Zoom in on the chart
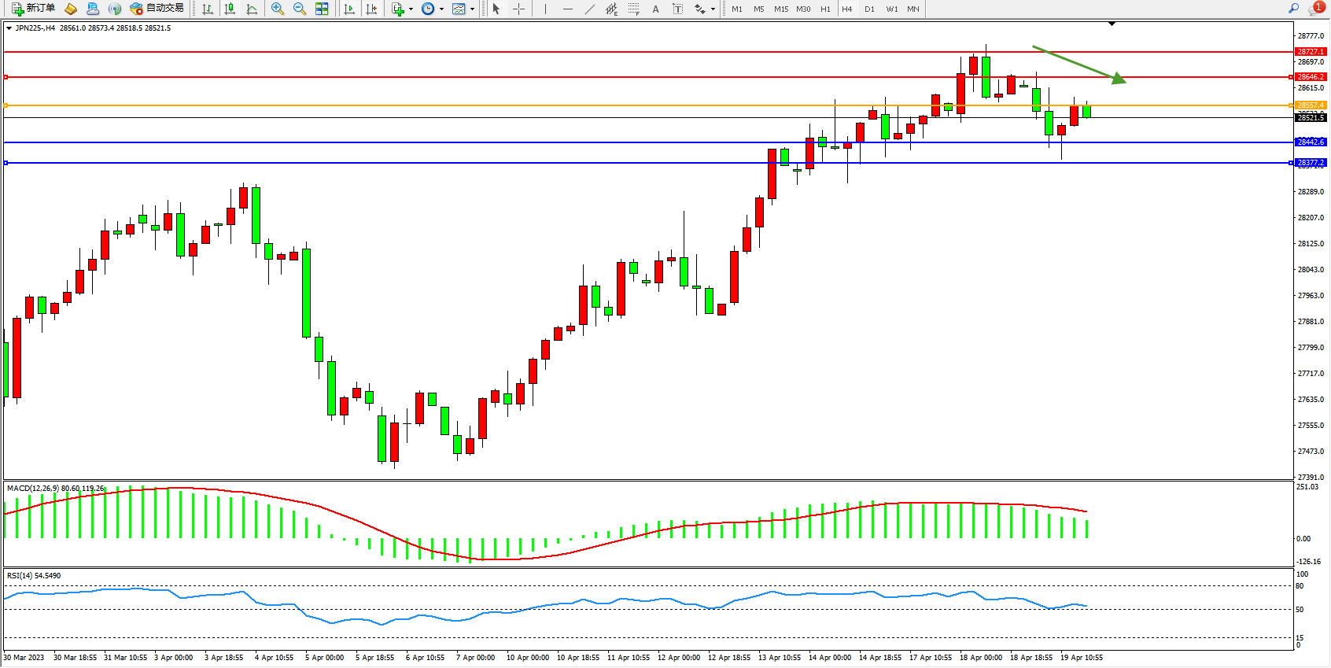Image resolution: width=1331 pixels, height=668 pixels. [278, 9]
